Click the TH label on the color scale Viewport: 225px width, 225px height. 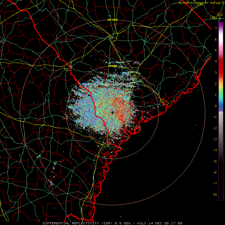[215, 194]
